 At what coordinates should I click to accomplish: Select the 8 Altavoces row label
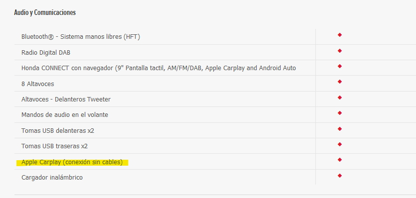click(38, 84)
